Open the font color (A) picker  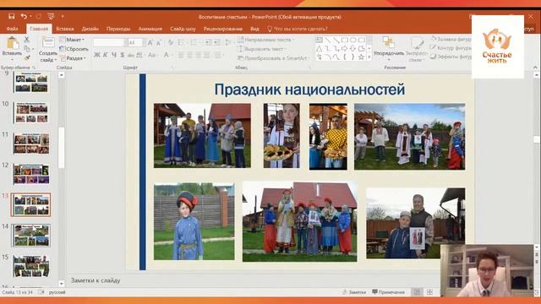pos(167,55)
